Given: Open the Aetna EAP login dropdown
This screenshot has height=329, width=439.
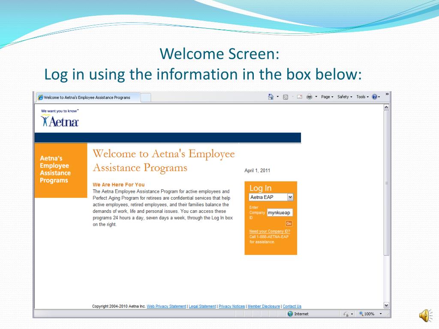Looking at the screenshot, I should click(x=271, y=197).
